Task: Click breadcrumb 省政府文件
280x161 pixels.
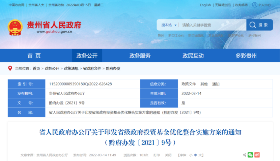Action: click(92, 68)
